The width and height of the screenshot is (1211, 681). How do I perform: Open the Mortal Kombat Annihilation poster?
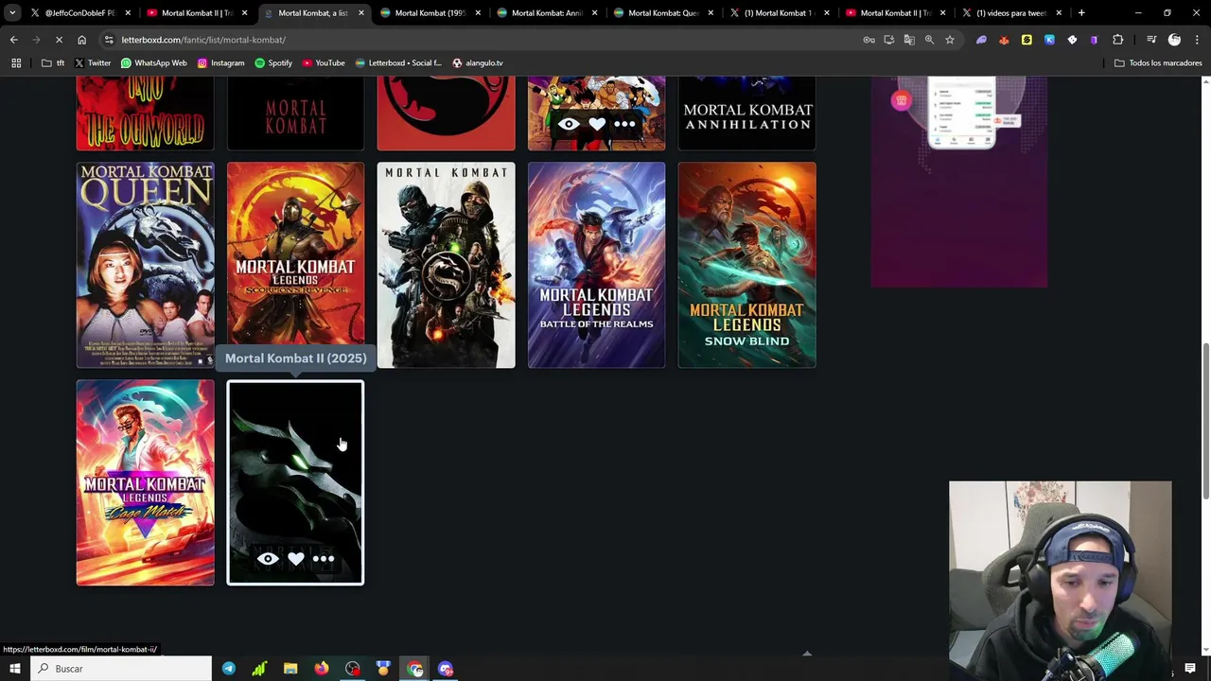746,113
